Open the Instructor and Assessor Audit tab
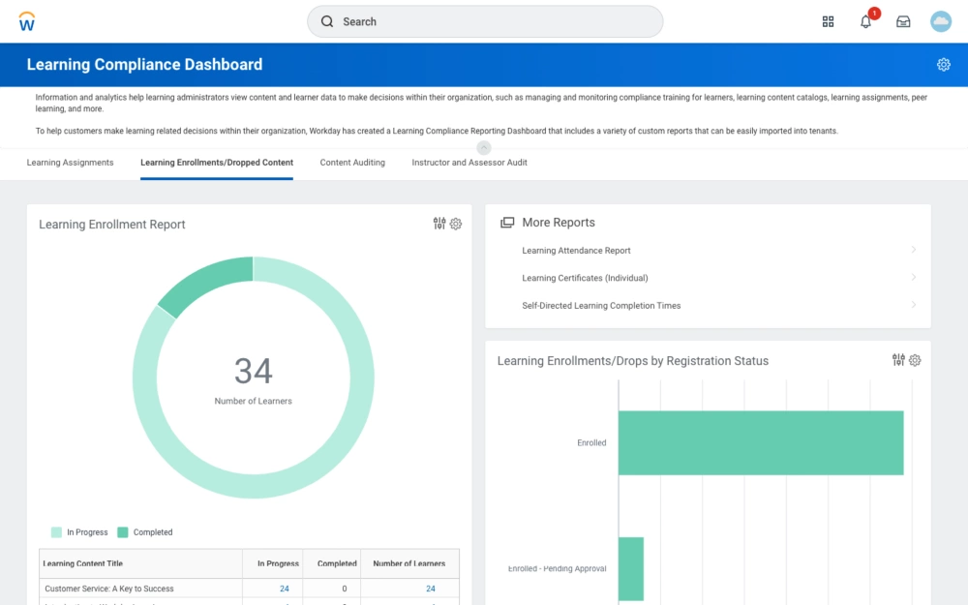968x605 pixels. tap(469, 163)
